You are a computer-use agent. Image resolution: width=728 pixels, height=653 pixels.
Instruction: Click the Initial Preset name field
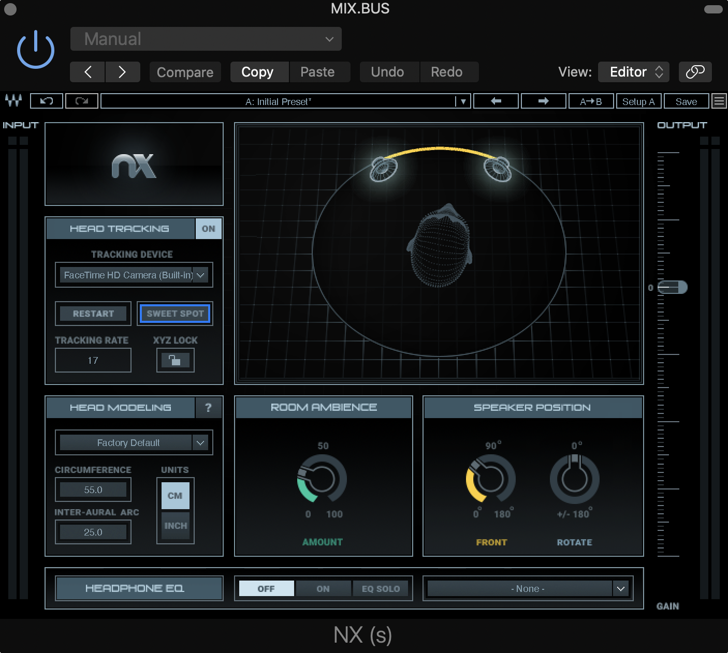(x=278, y=101)
